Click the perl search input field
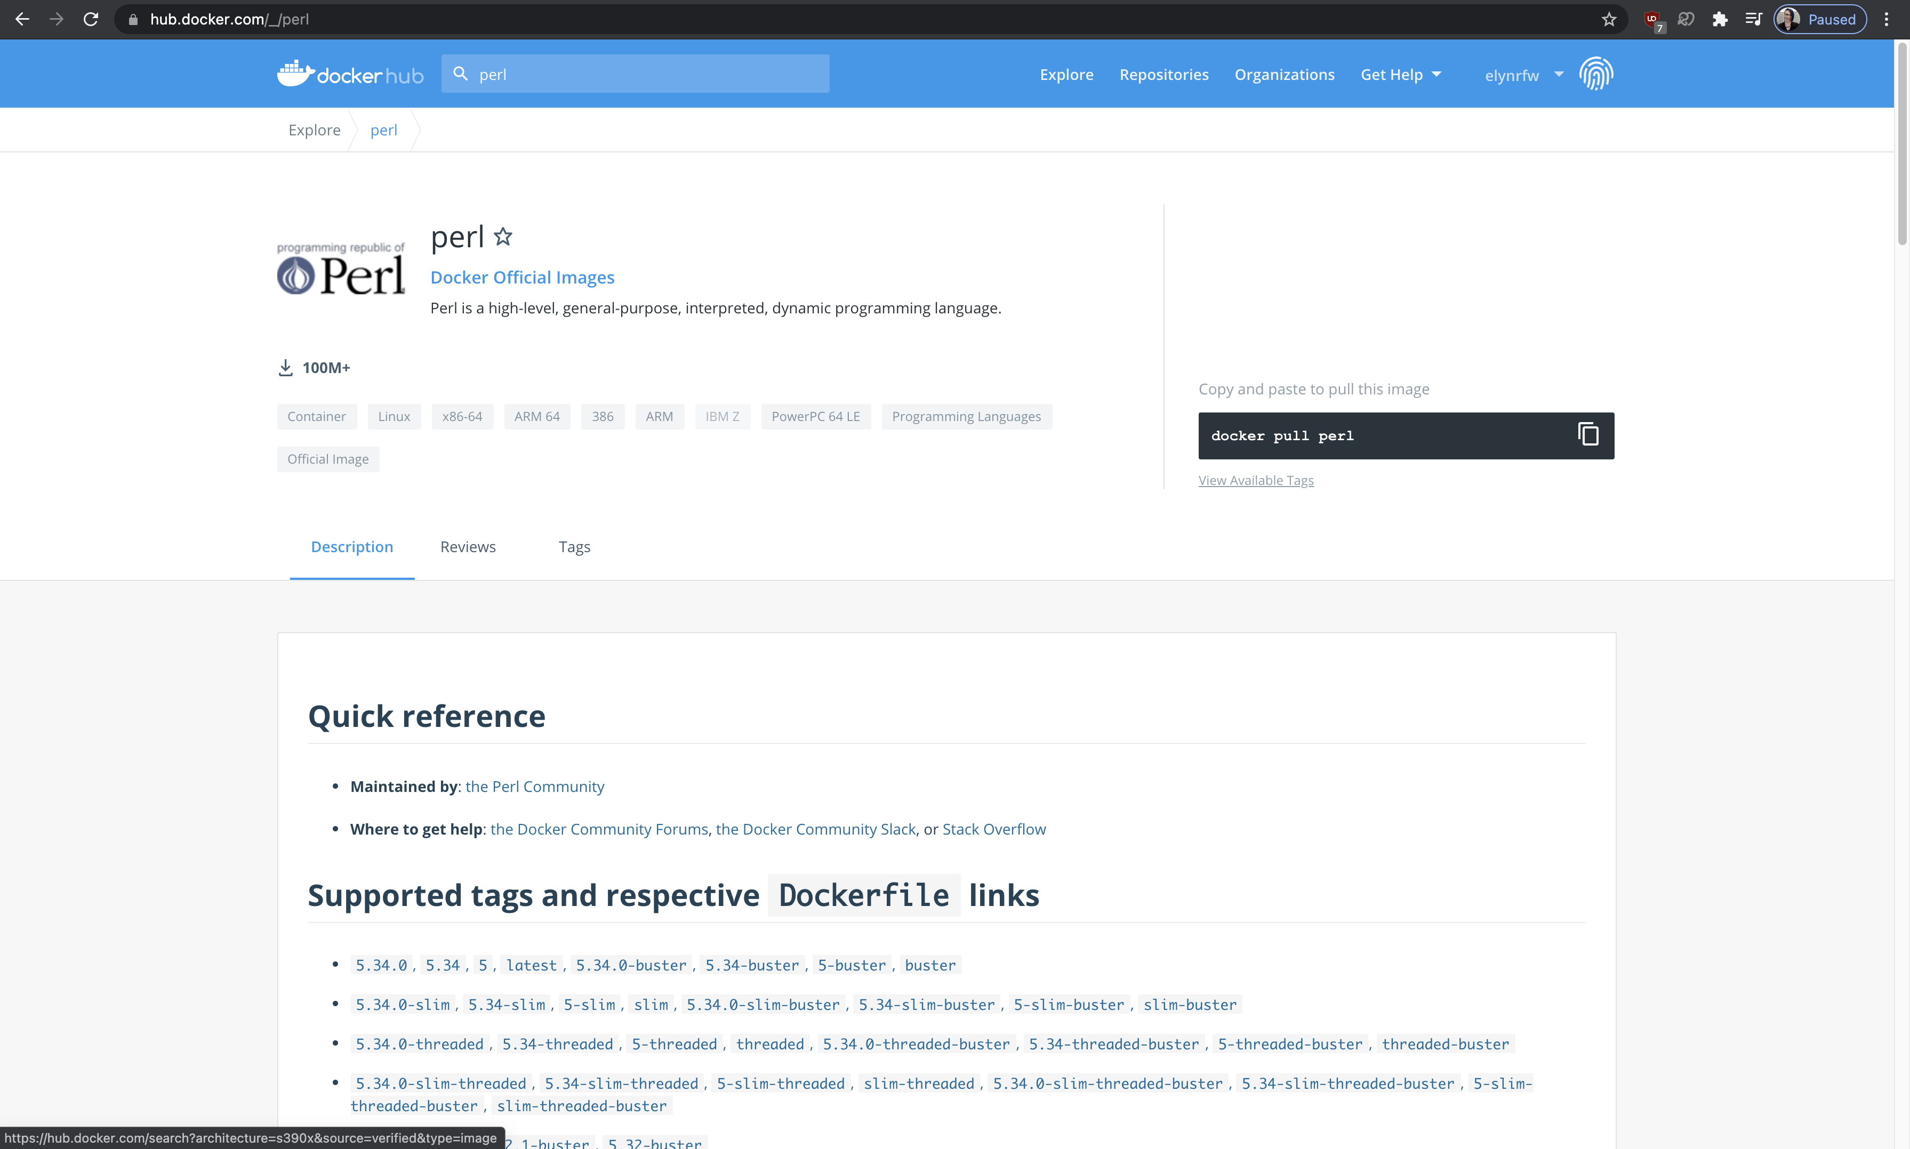This screenshot has height=1149, width=1910. coord(635,74)
